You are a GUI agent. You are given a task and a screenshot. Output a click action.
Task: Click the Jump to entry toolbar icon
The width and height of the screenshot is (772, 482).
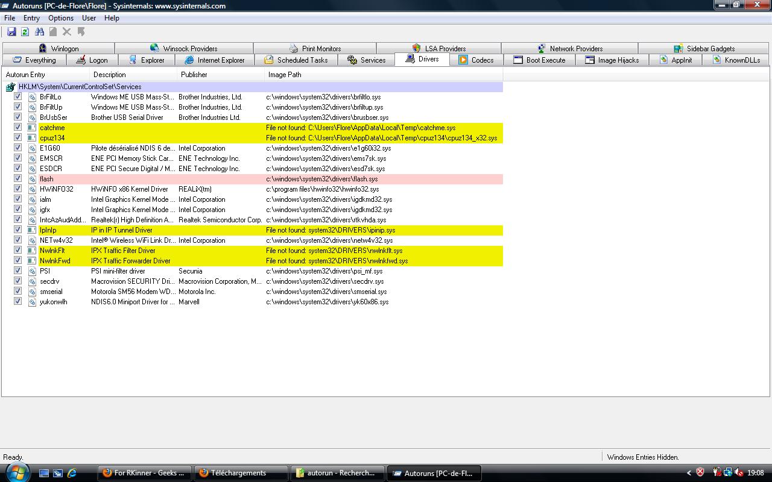click(x=81, y=31)
